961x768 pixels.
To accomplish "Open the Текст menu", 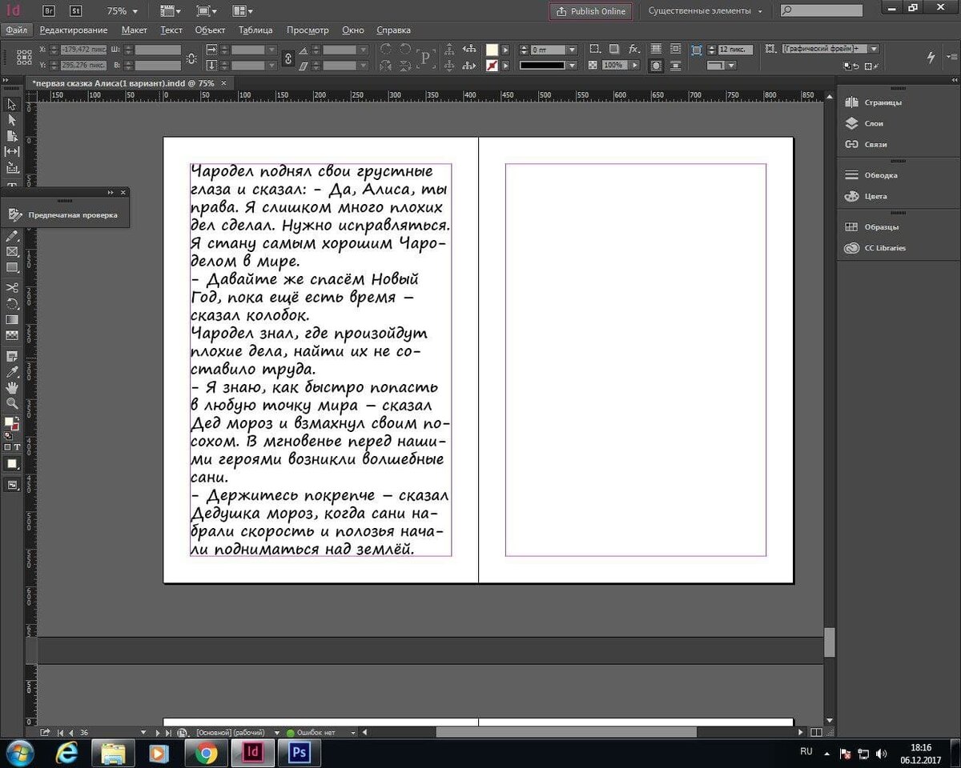I will 171,30.
